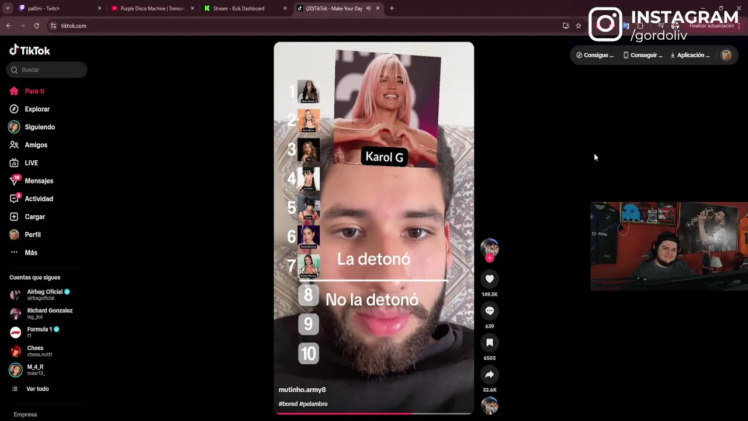Open the M_4_R account

click(27, 370)
